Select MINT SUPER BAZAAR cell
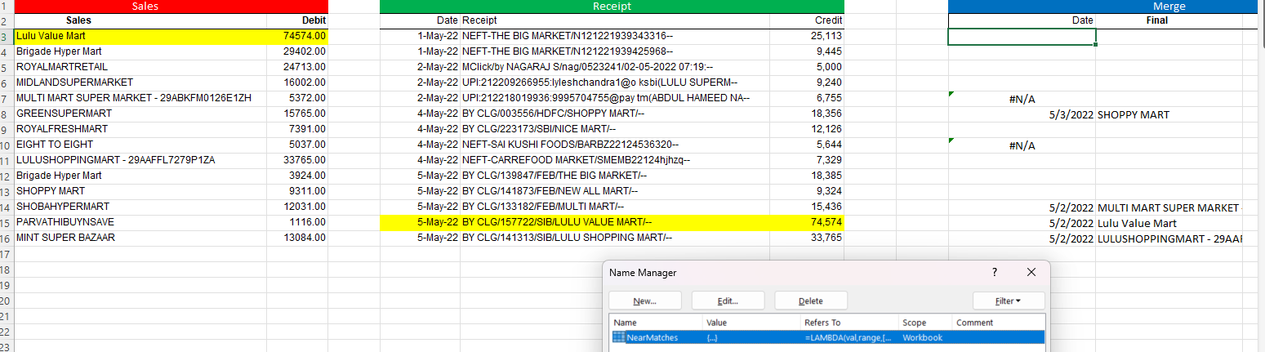Image resolution: width=1265 pixels, height=352 pixels. pos(140,238)
